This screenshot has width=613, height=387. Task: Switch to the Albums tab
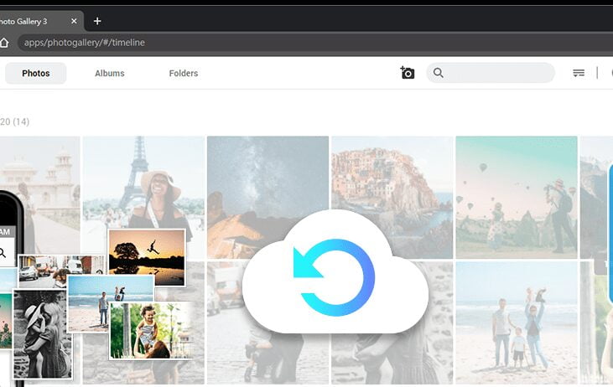(110, 73)
